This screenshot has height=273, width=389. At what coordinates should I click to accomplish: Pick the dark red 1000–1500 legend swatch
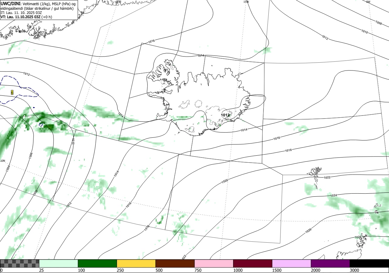click(253, 263)
